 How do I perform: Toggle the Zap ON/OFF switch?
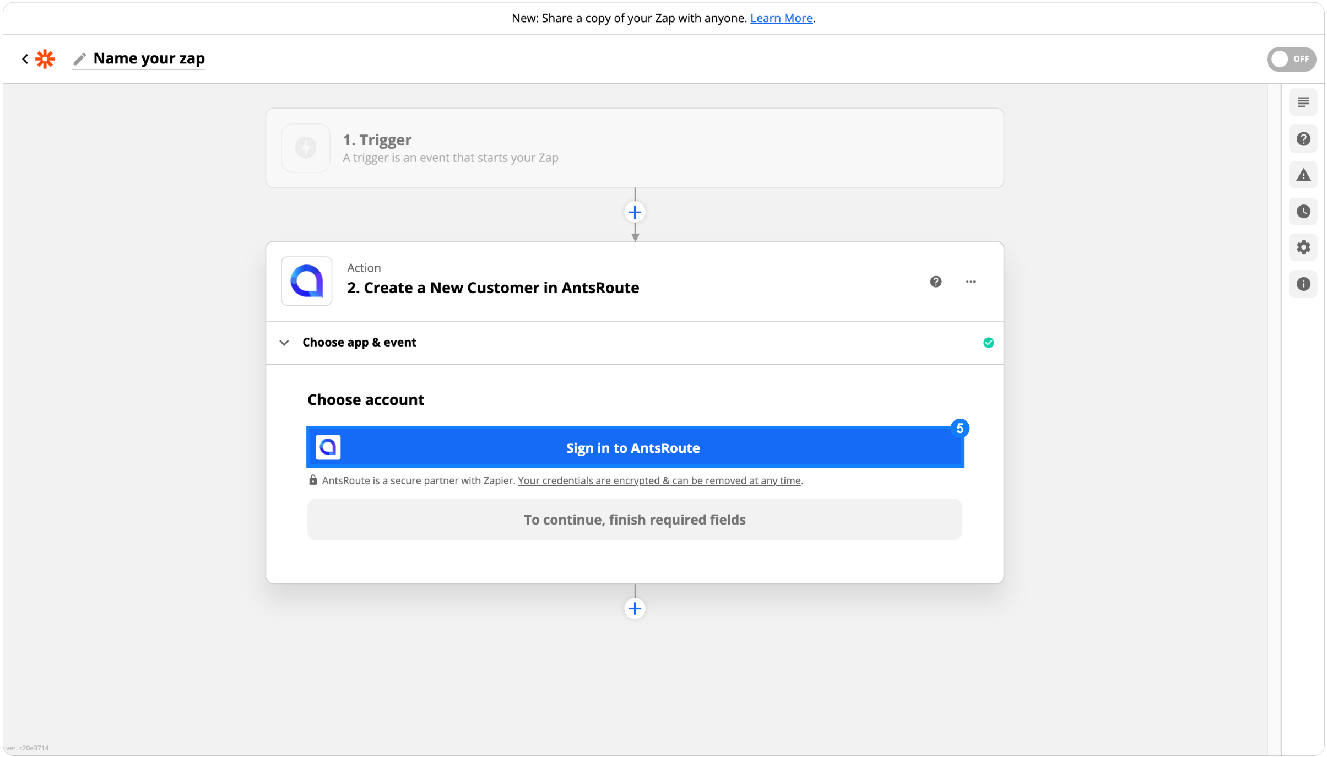(x=1291, y=59)
